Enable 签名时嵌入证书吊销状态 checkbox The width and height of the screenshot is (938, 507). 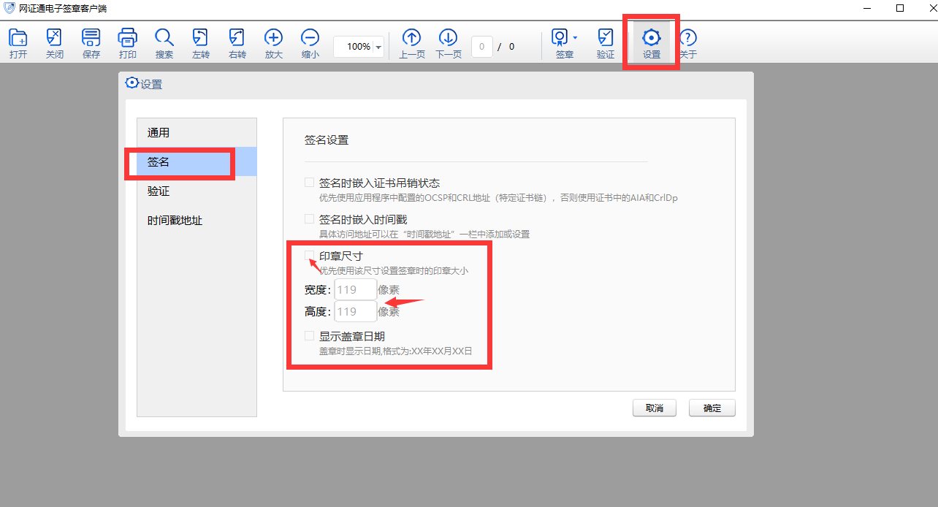coord(310,183)
